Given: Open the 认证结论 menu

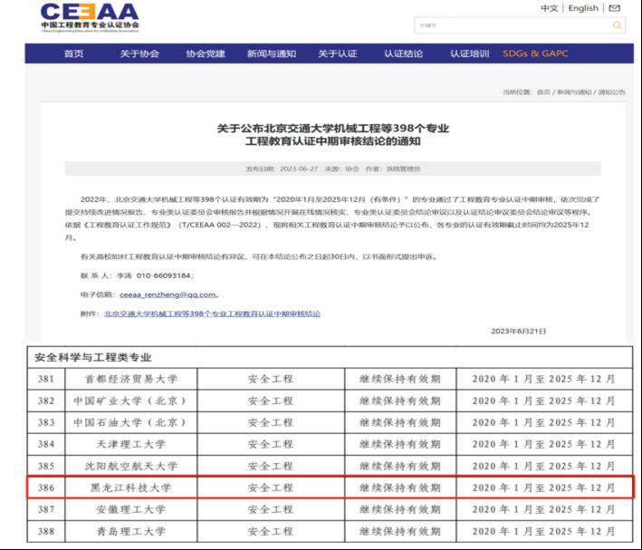Looking at the screenshot, I should pos(403,53).
